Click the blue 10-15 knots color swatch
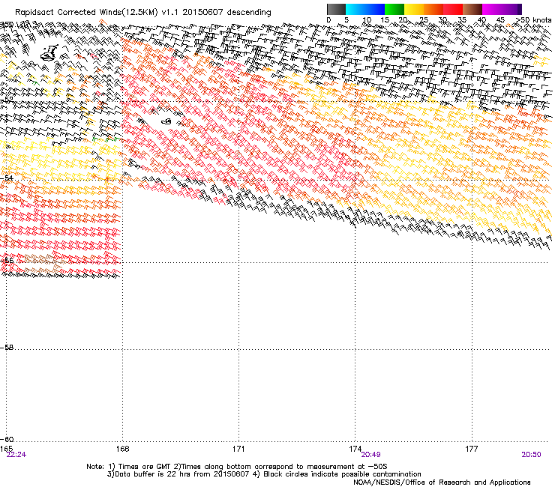555x487 pixels. pyautogui.click(x=375, y=9)
